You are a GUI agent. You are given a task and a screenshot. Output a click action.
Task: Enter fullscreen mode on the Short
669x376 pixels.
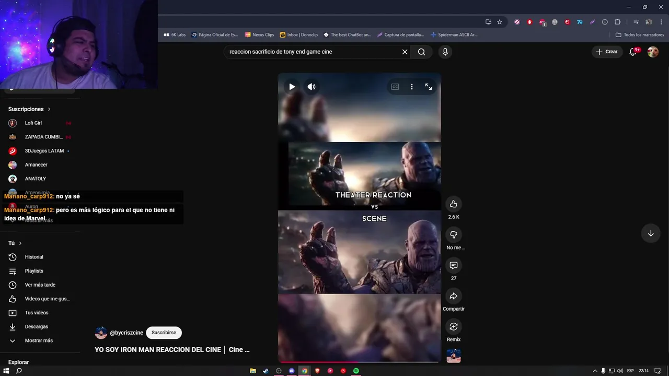pyautogui.click(x=429, y=87)
